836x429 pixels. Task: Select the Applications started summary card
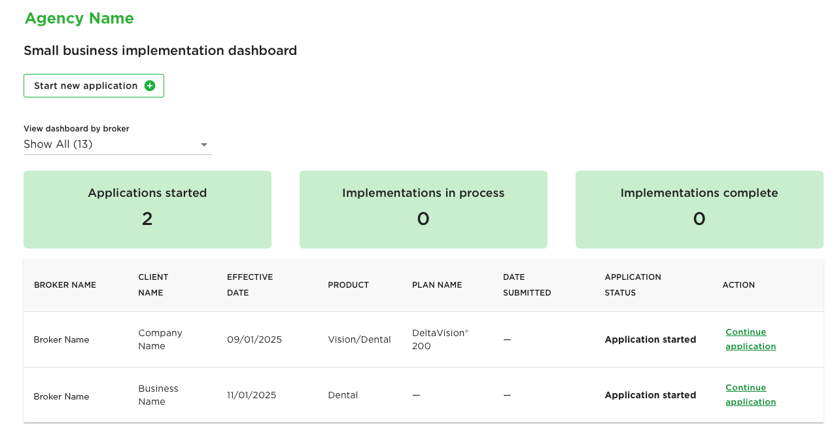point(147,209)
